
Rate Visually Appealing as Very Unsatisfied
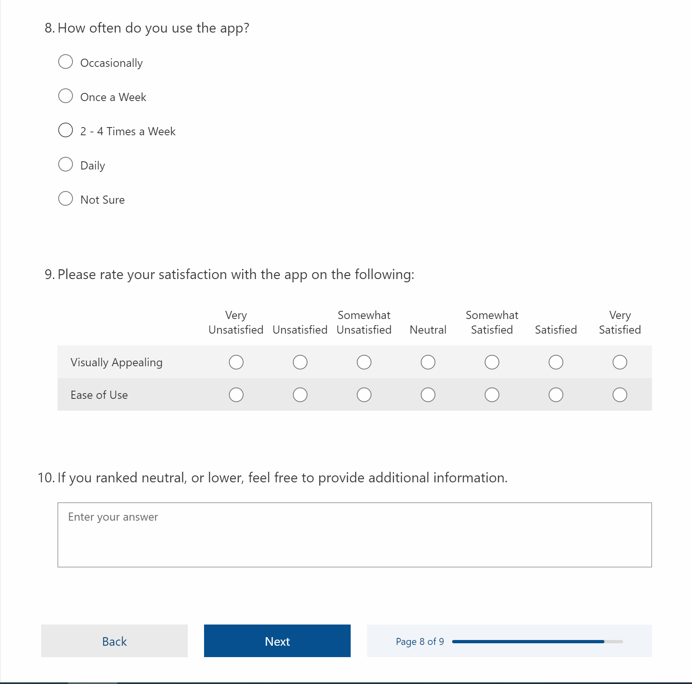(236, 362)
